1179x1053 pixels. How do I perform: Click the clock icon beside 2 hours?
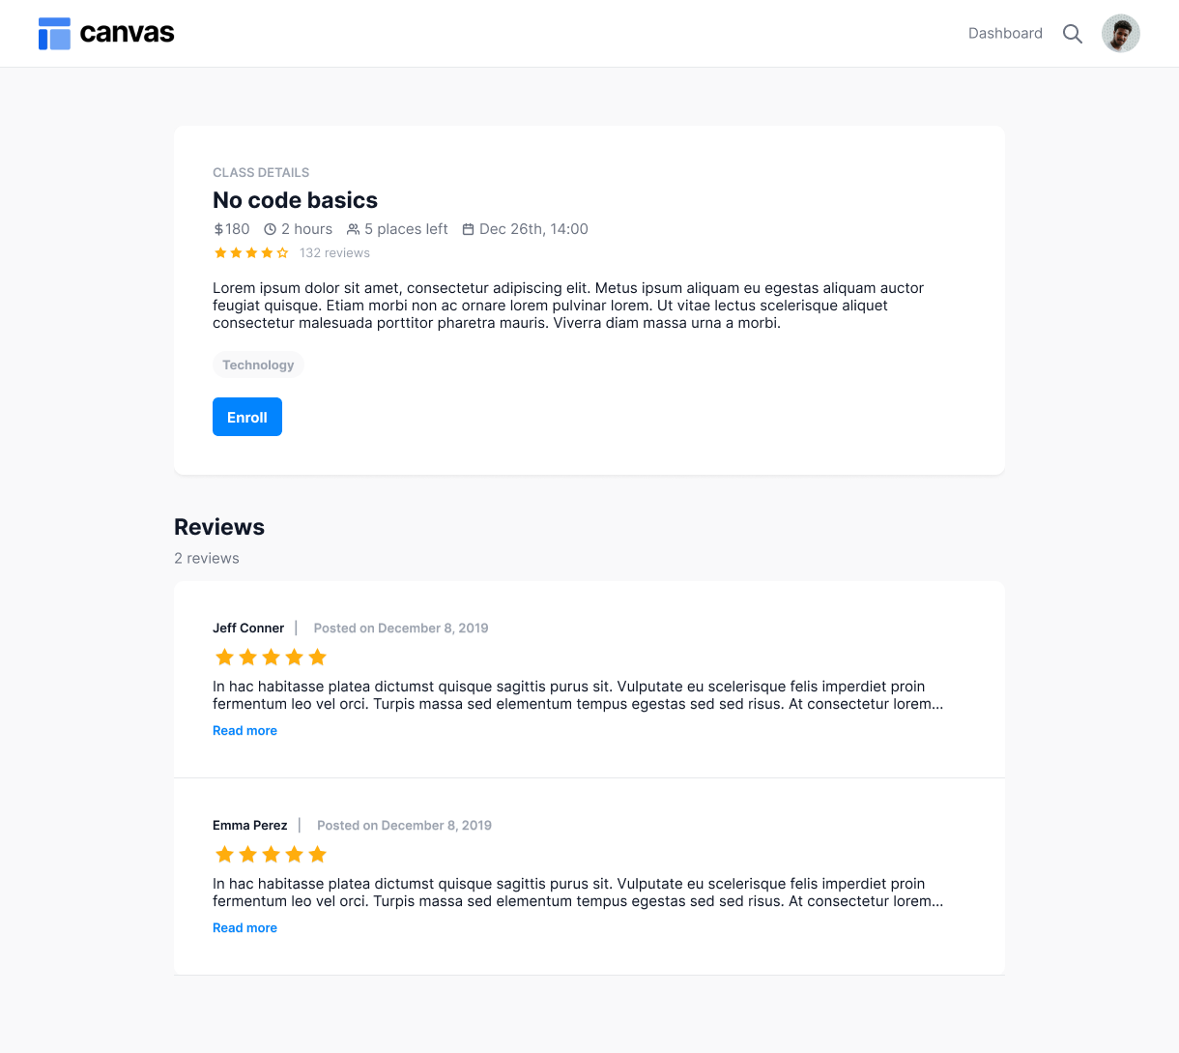coord(271,230)
